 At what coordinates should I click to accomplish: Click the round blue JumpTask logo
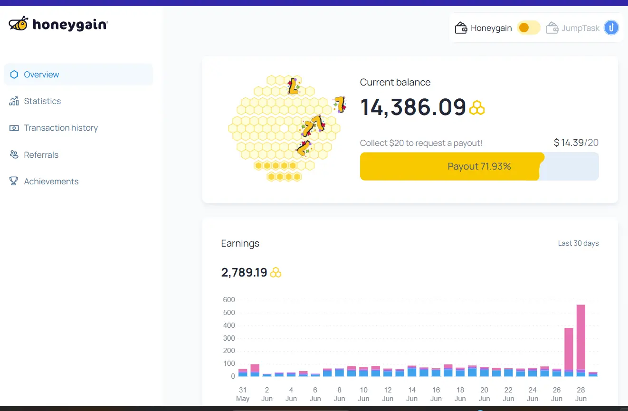pos(611,28)
